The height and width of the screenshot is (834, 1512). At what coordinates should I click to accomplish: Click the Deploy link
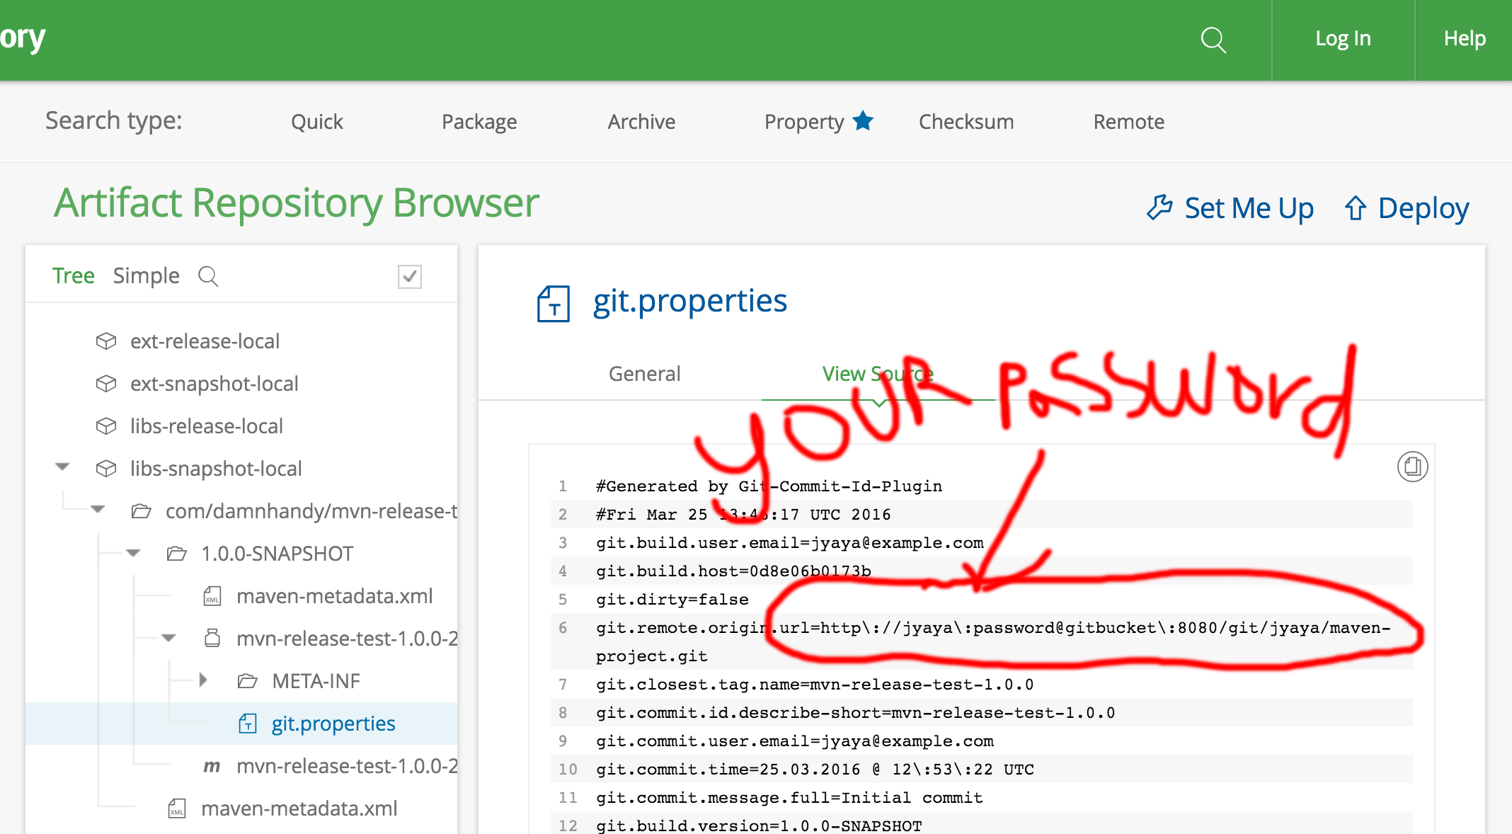(1424, 208)
